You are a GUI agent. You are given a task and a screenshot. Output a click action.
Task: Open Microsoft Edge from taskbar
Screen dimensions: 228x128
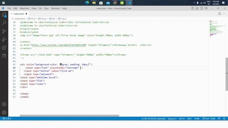(x=87, y=3)
